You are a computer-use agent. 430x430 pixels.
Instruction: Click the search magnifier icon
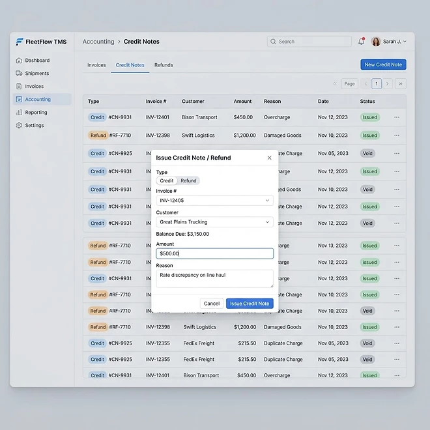point(273,42)
